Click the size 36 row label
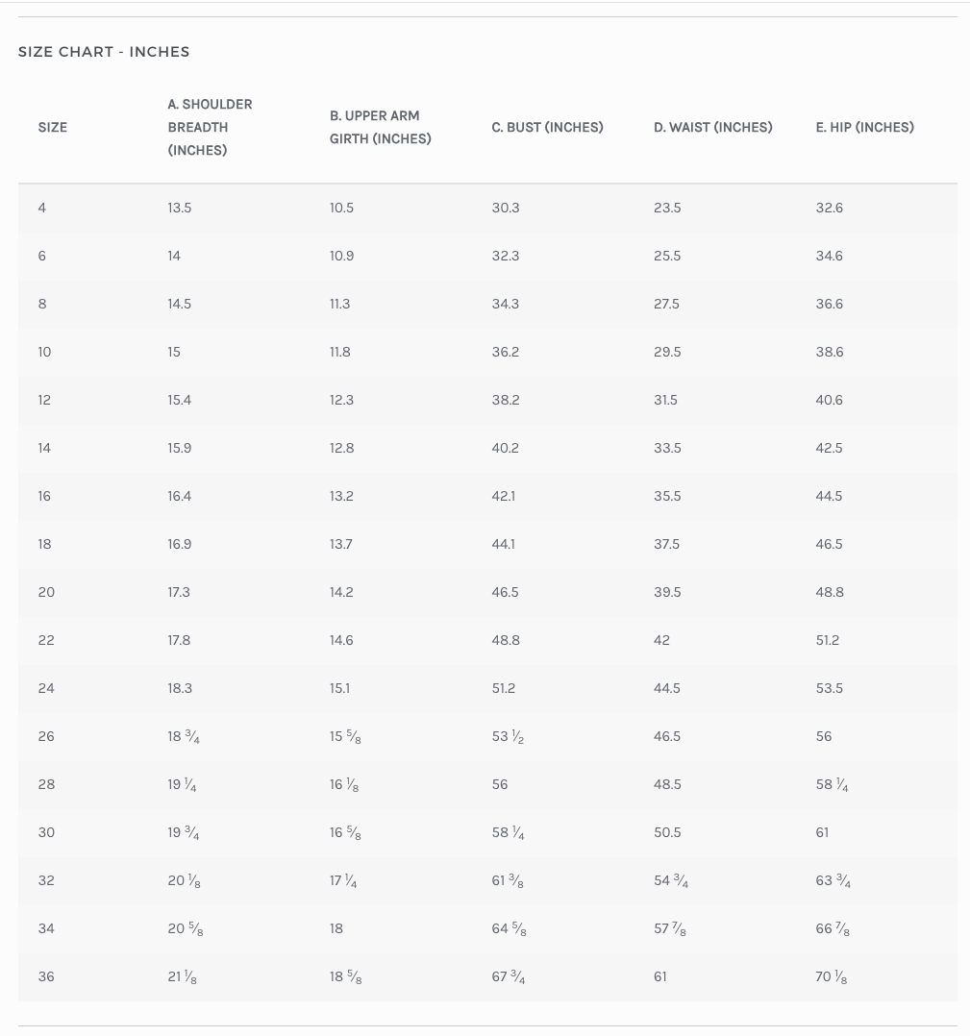The image size is (970, 1036). (x=46, y=976)
